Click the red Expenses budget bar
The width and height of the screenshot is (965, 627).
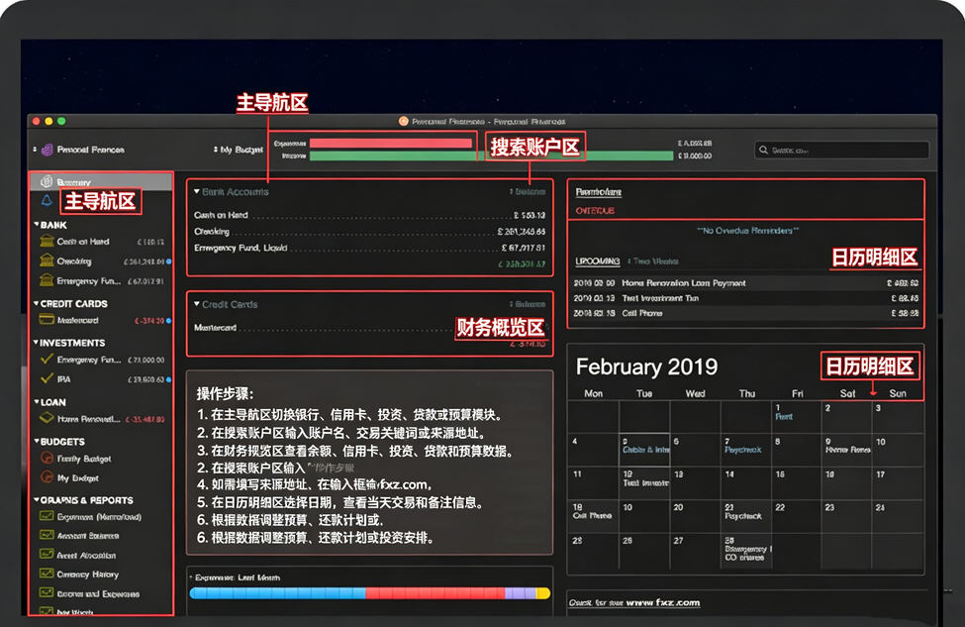pos(391,143)
